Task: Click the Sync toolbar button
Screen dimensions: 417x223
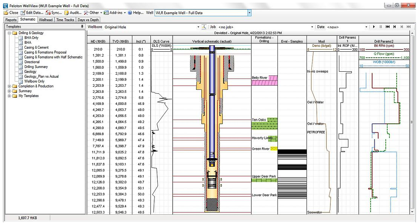Action: (x=54, y=12)
